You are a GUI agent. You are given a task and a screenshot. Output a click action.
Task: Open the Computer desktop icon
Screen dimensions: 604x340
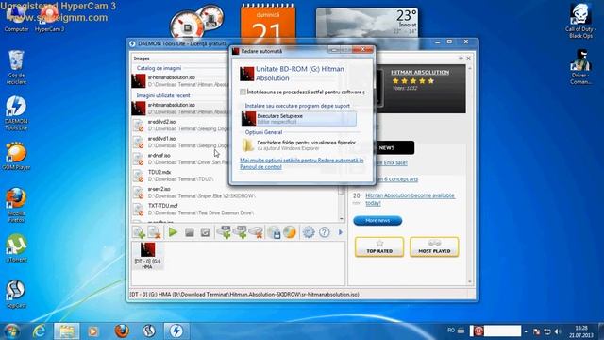(x=16, y=19)
